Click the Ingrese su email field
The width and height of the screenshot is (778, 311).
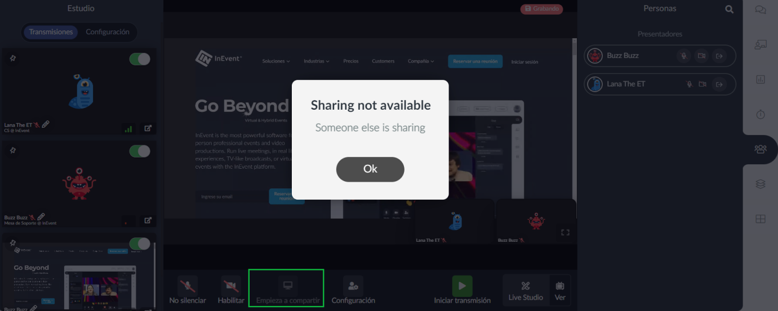pyautogui.click(x=232, y=196)
